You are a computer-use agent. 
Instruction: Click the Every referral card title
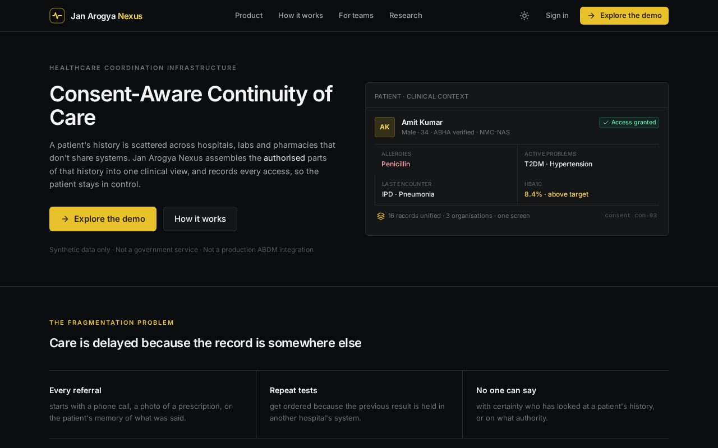75,390
